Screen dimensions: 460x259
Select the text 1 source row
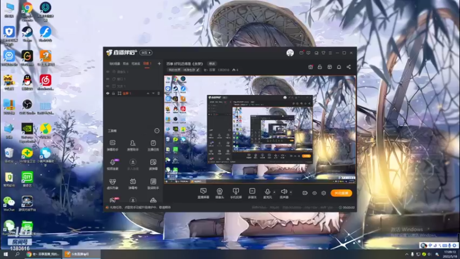[133, 86]
